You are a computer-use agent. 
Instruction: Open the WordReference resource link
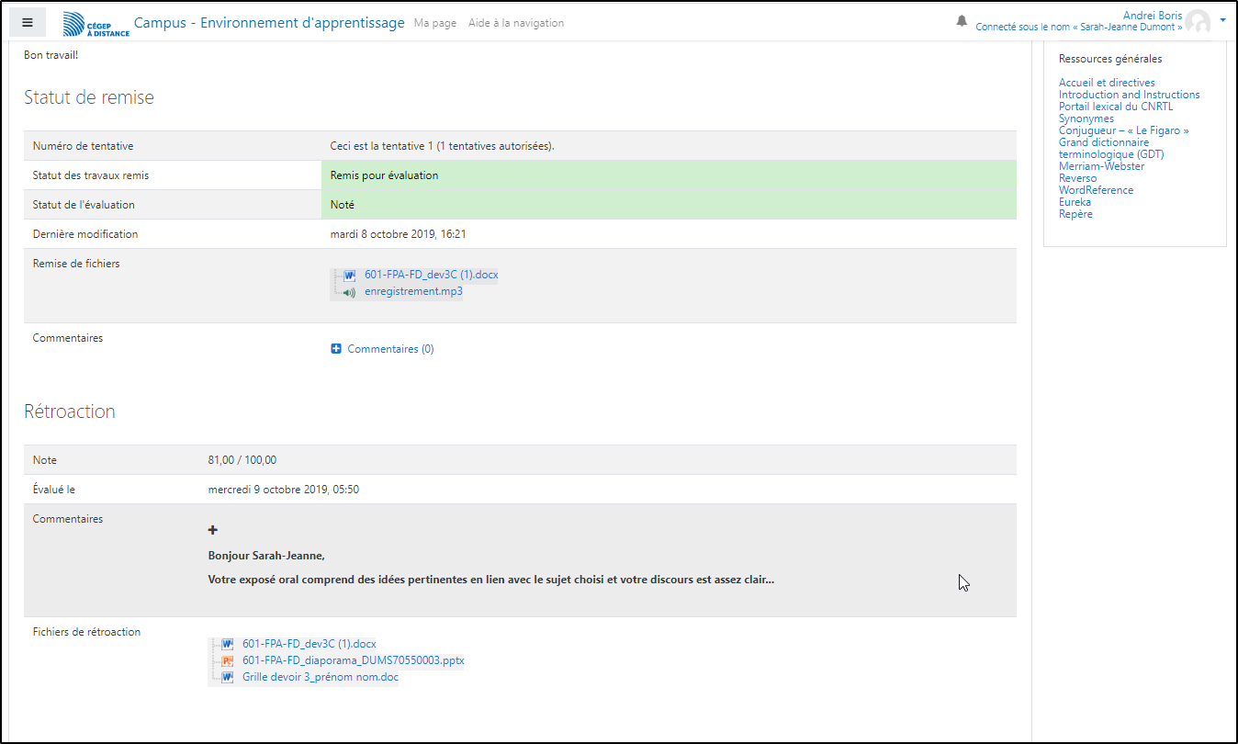pyautogui.click(x=1096, y=190)
